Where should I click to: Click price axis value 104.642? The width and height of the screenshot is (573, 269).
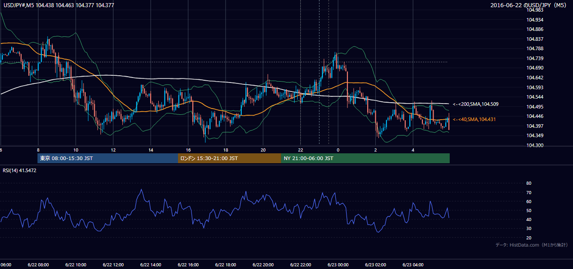click(x=535, y=78)
